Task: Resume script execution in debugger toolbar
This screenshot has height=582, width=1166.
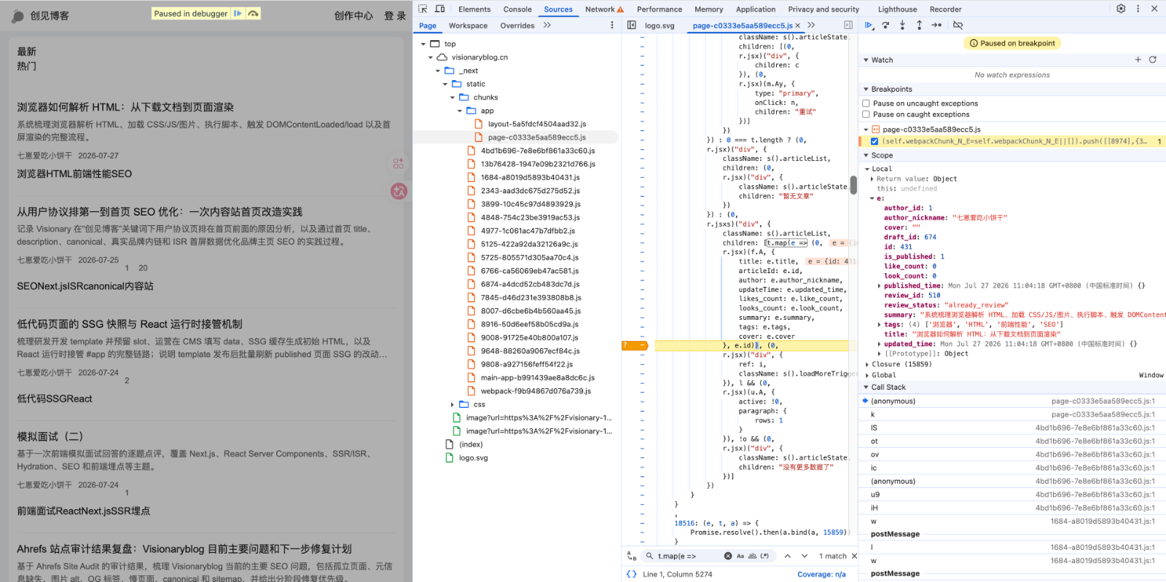Action: coord(869,25)
